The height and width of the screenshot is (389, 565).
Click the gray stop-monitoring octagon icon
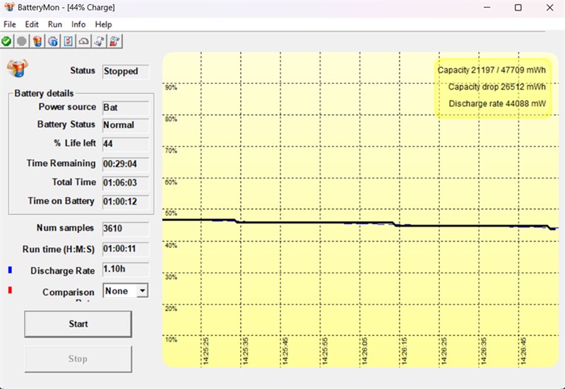pyautogui.click(x=22, y=42)
